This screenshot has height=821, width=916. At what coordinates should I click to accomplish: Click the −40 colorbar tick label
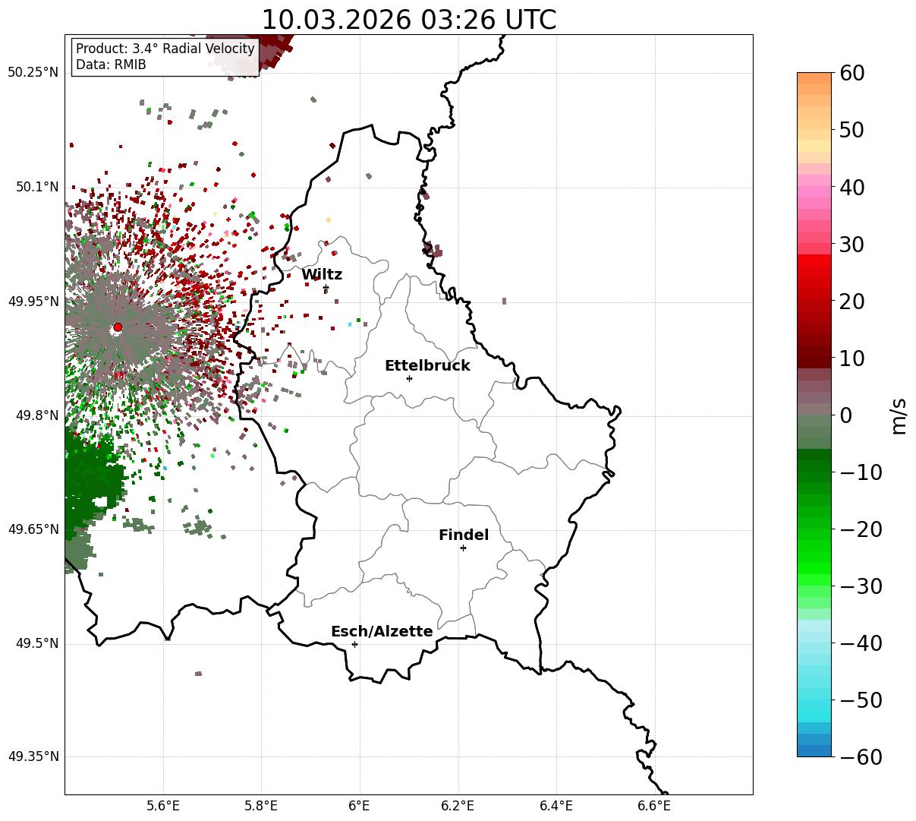pyautogui.click(x=860, y=644)
